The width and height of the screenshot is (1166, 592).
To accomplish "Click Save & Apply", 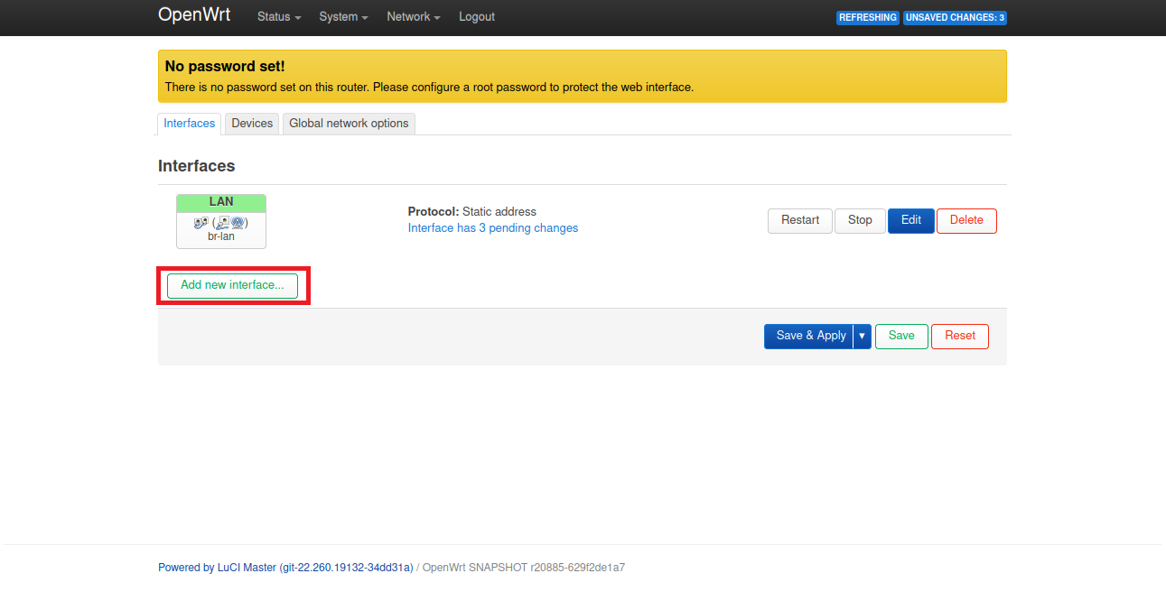I will click(x=808, y=336).
